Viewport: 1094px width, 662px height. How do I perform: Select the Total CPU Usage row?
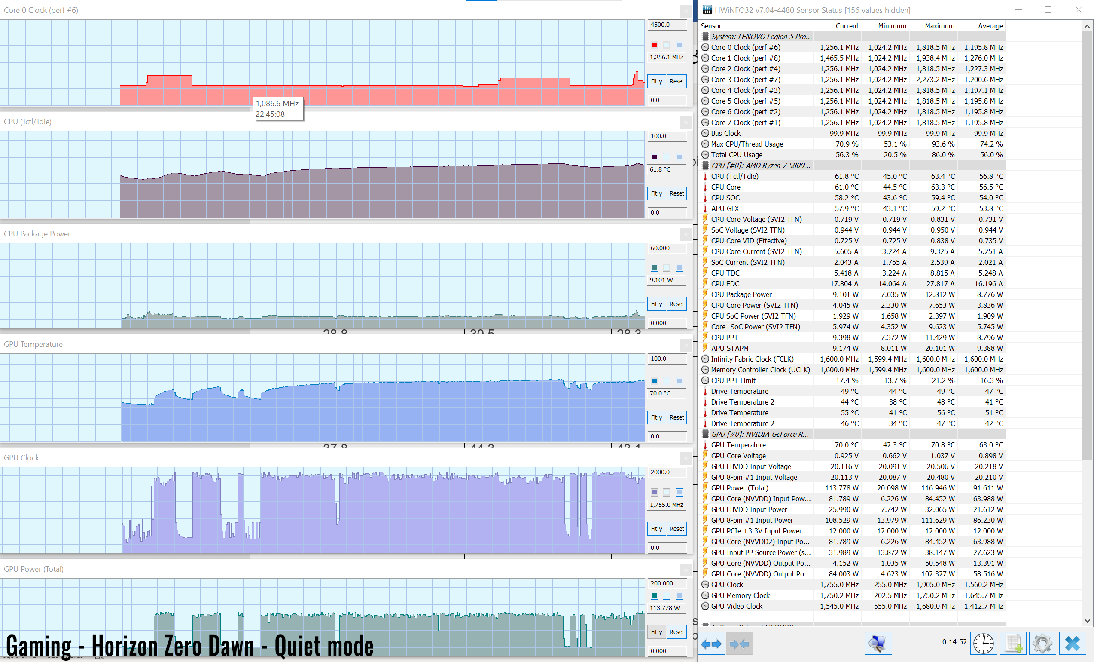[x=852, y=155]
